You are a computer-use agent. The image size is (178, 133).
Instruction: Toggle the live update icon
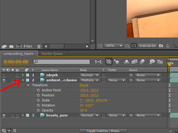109,62
